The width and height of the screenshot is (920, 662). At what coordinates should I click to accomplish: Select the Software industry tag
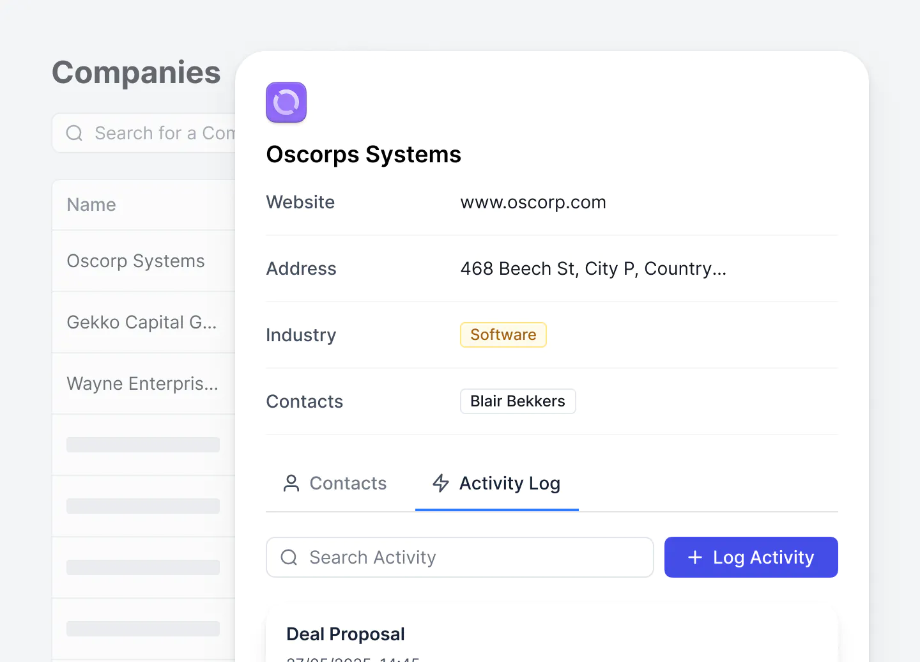pos(503,334)
